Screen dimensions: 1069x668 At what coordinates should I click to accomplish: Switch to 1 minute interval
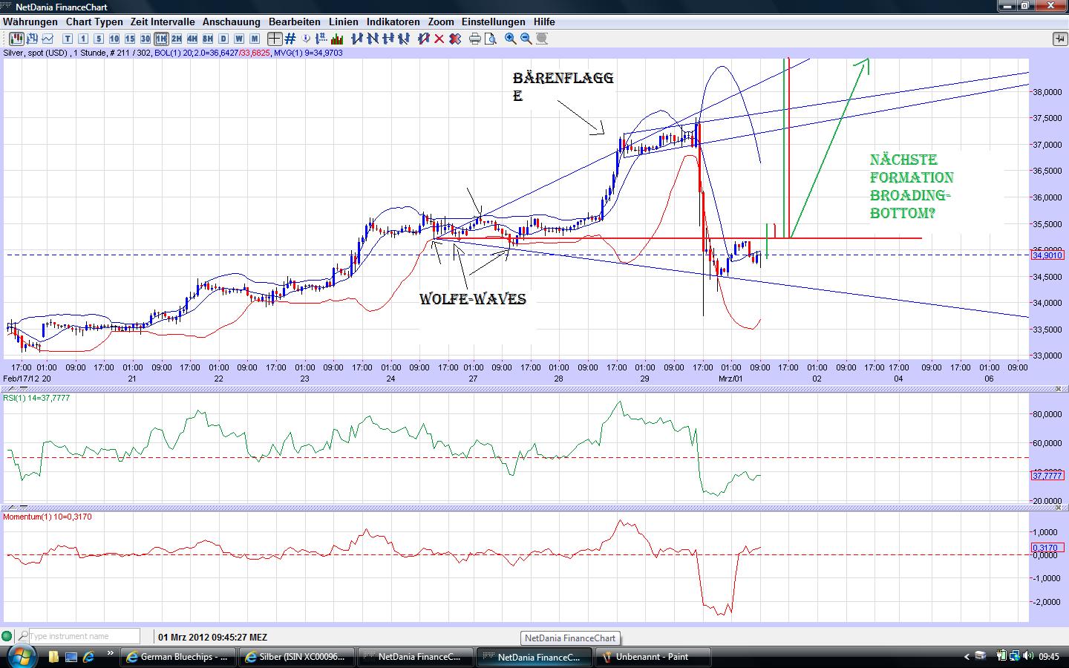pos(83,39)
